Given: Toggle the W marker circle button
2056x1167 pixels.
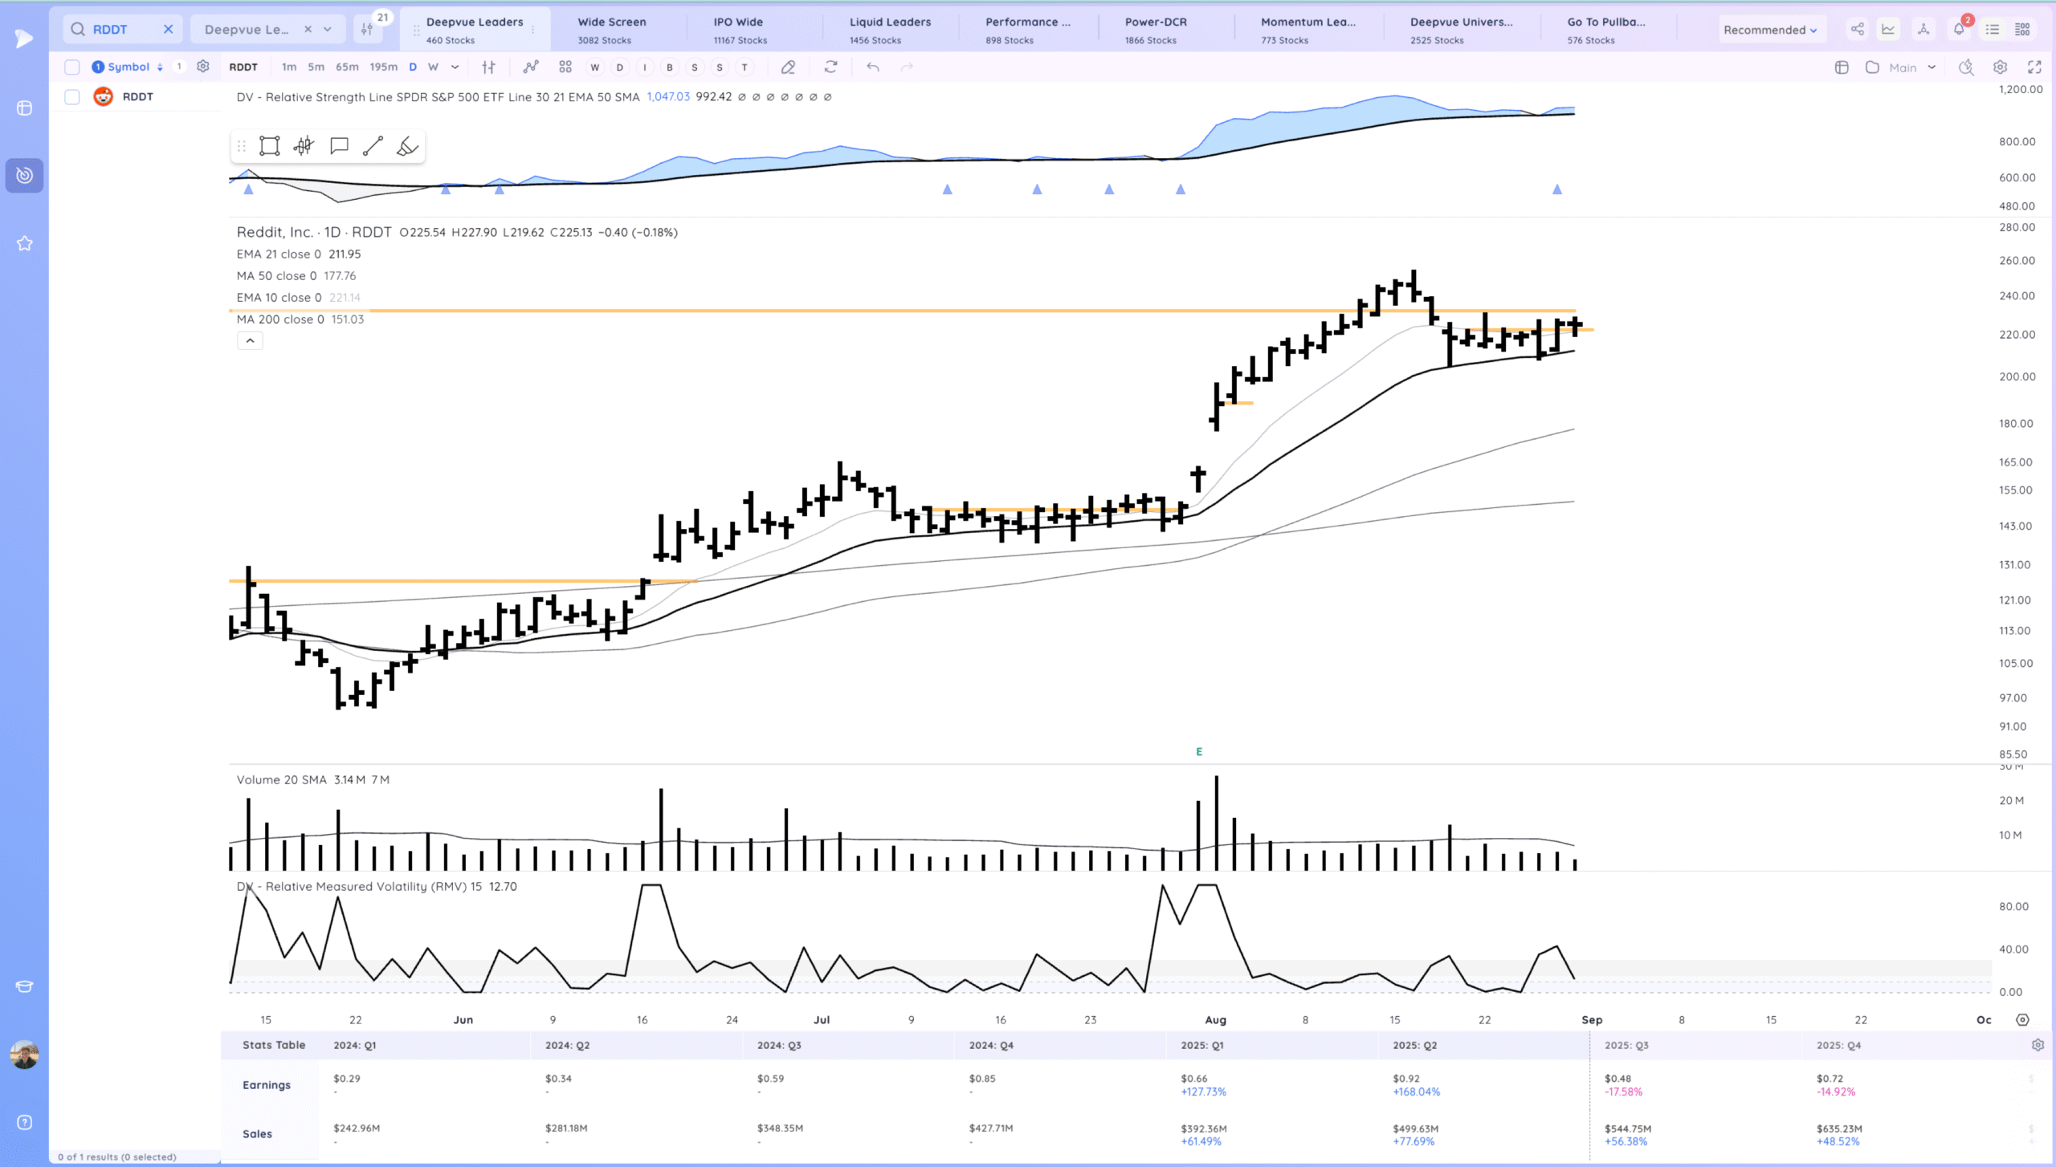Looking at the screenshot, I should (x=594, y=67).
